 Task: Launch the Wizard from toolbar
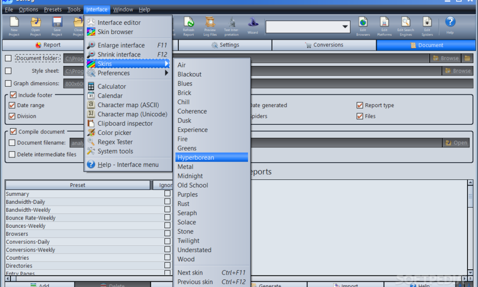(x=253, y=25)
